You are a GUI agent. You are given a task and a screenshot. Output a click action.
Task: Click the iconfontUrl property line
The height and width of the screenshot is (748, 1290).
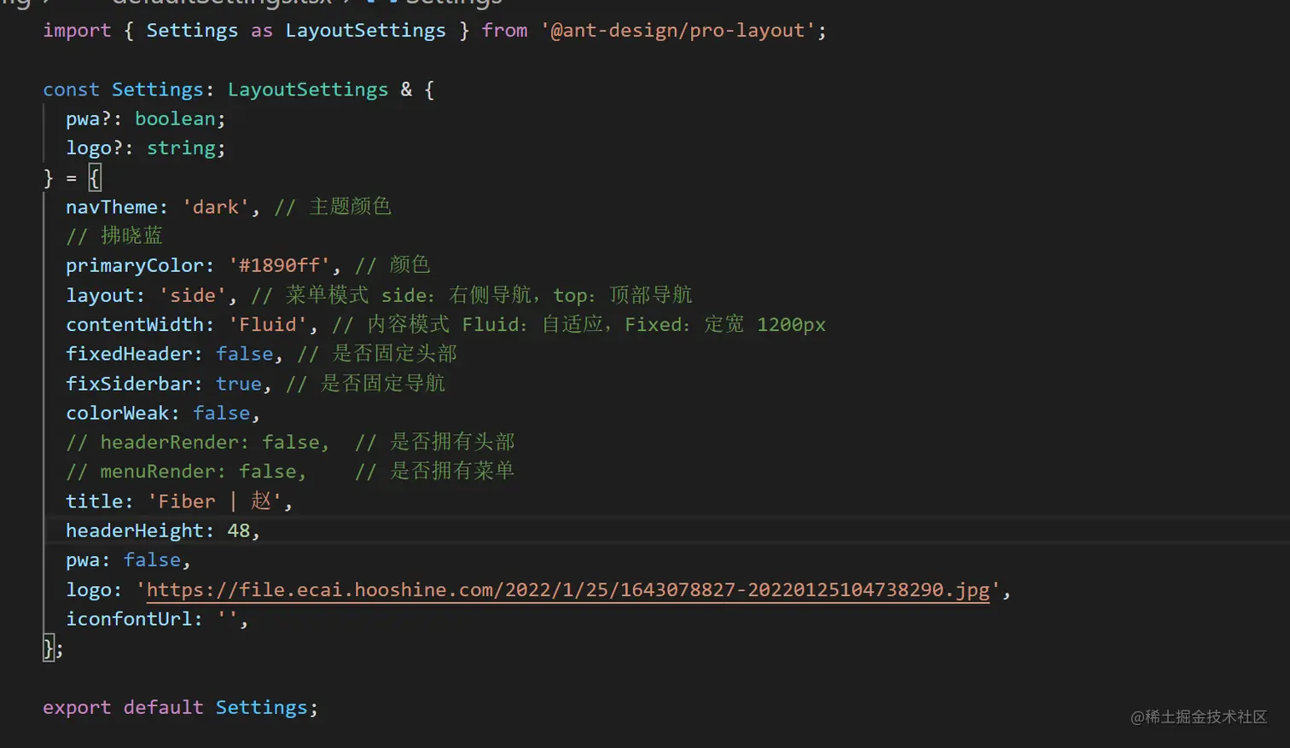pyautogui.click(x=157, y=619)
